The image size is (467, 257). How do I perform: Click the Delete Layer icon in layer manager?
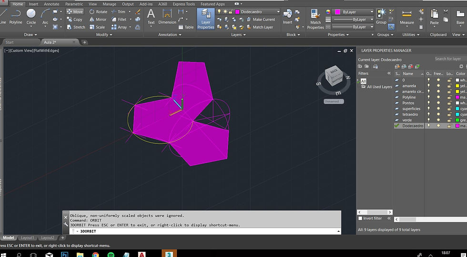[x=411, y=66]
